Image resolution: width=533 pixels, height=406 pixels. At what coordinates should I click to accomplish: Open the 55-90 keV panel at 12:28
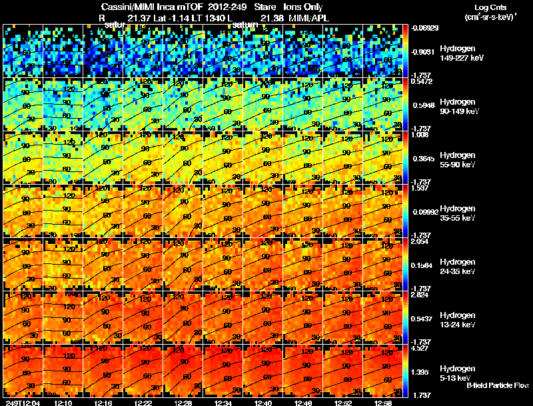click(x=183, y=158)
